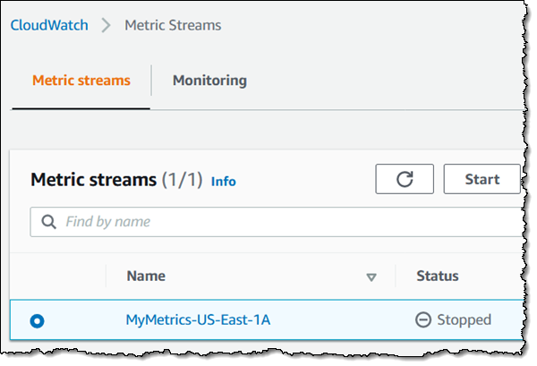The width and height of the screenshot is (537, 366).
Task: Open the MyMetrics-US-East-1A stream link
Action: click(x=198, y=319)
